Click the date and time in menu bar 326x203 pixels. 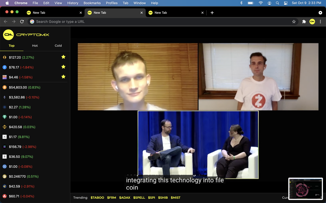click(x=306, y=3)
